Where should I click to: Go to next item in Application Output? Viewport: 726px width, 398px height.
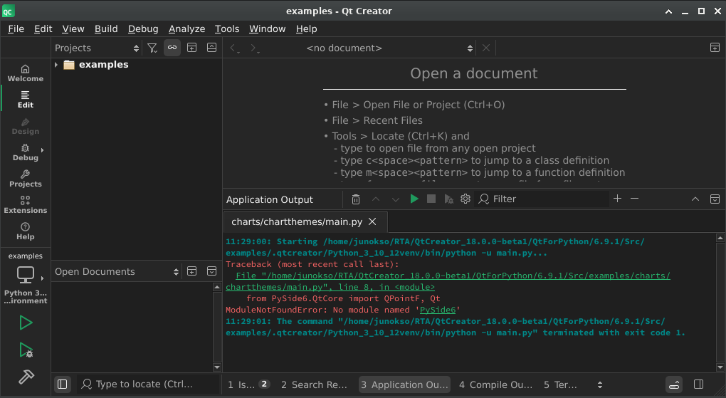(x=396, y=199)
